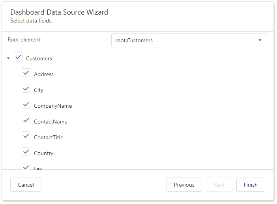Uncheck the ContactTitle field checkbox
The width and height of the screenshot is (277, 204).
[26, 136]
